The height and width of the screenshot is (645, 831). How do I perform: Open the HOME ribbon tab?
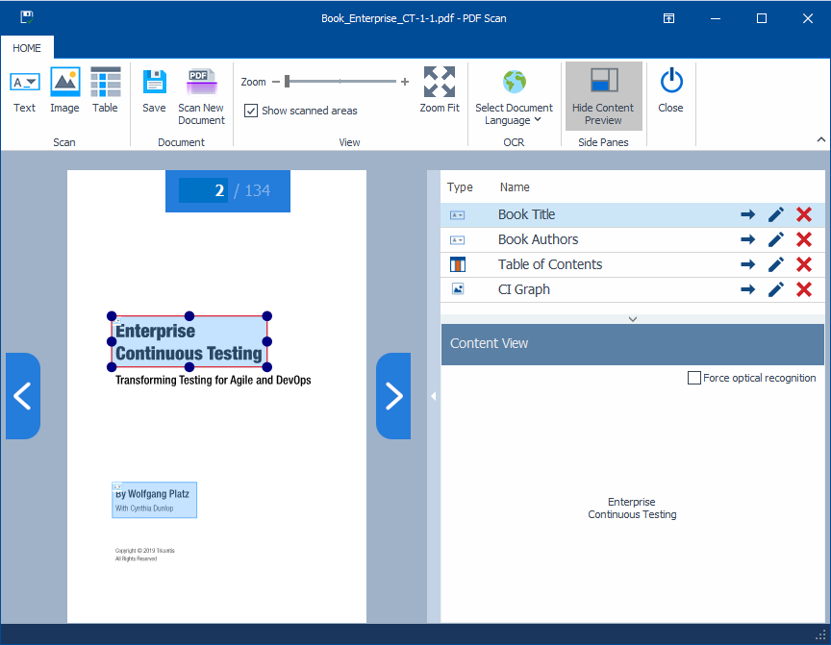pyautogui.click(x=27, y=47)
